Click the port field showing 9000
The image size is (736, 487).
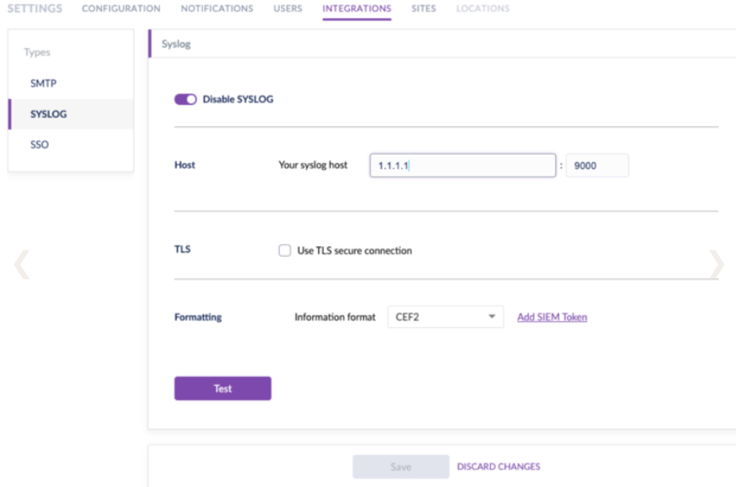coord(597,166)
